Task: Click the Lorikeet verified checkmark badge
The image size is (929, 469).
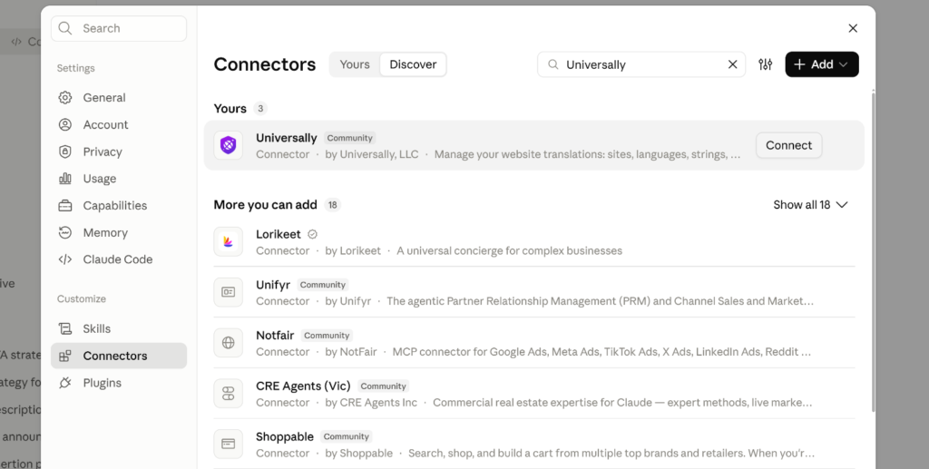Action: click(312, 234)
